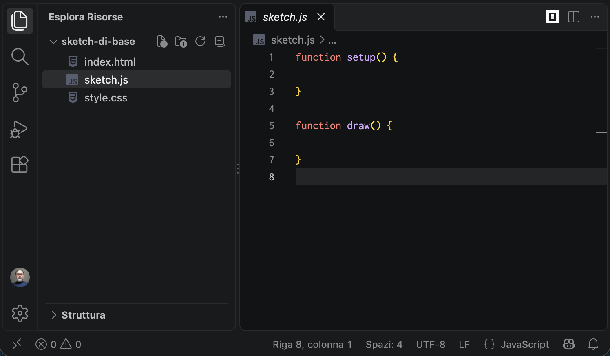Click the braces icon beside JavaScript
The image size is (610, 356).
489,344
